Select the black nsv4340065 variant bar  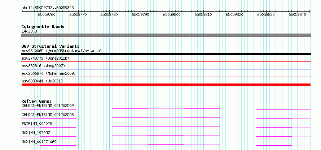coord(166,54)
